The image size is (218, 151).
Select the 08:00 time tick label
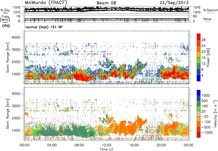tap(79, 145)
